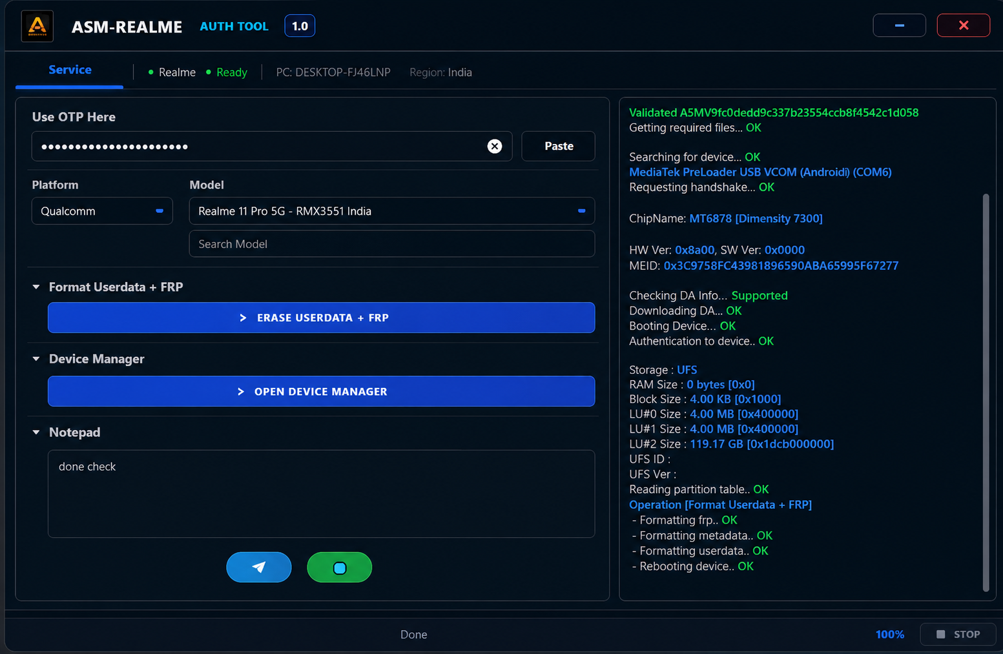Open Telegram via paper plane button

pos(259,567)
